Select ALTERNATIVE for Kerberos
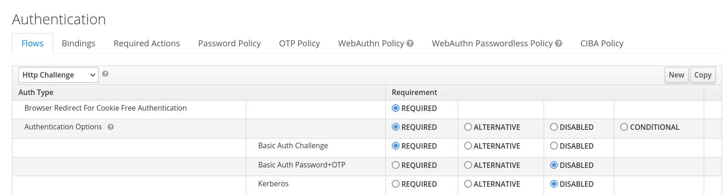The width and height of the screenshot is (723, 195). tap(468, 184)
